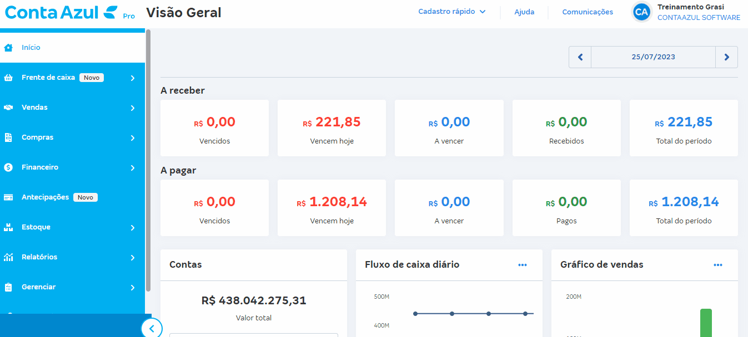Click the Compras document icon

click(8, 137)
